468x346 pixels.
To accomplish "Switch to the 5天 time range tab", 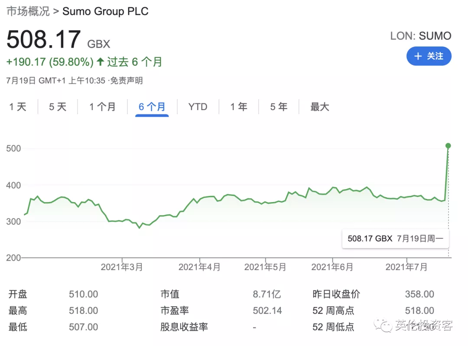I will (x=57, y=107).
